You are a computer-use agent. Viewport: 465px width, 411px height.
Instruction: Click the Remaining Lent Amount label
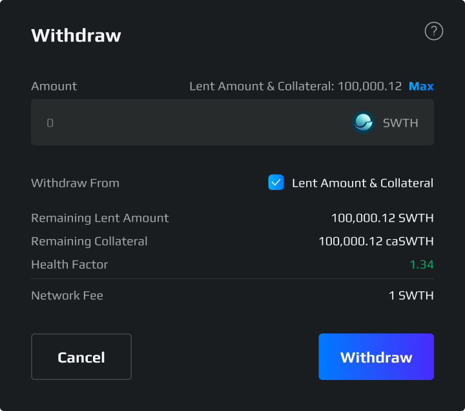point(99,218)
